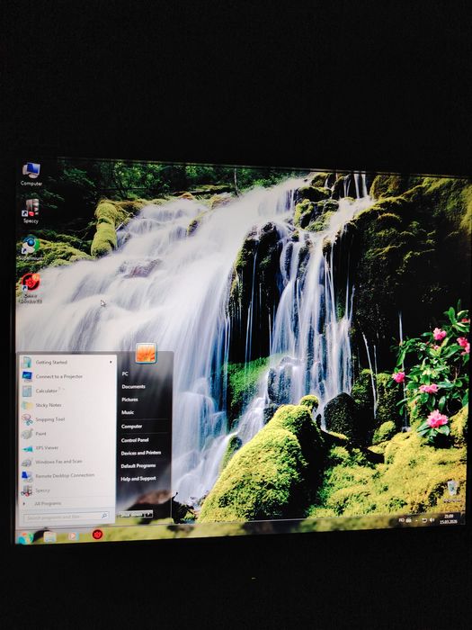
Task: Click the volume speaker icon in system tray
Action: click(x=432, y=520)
